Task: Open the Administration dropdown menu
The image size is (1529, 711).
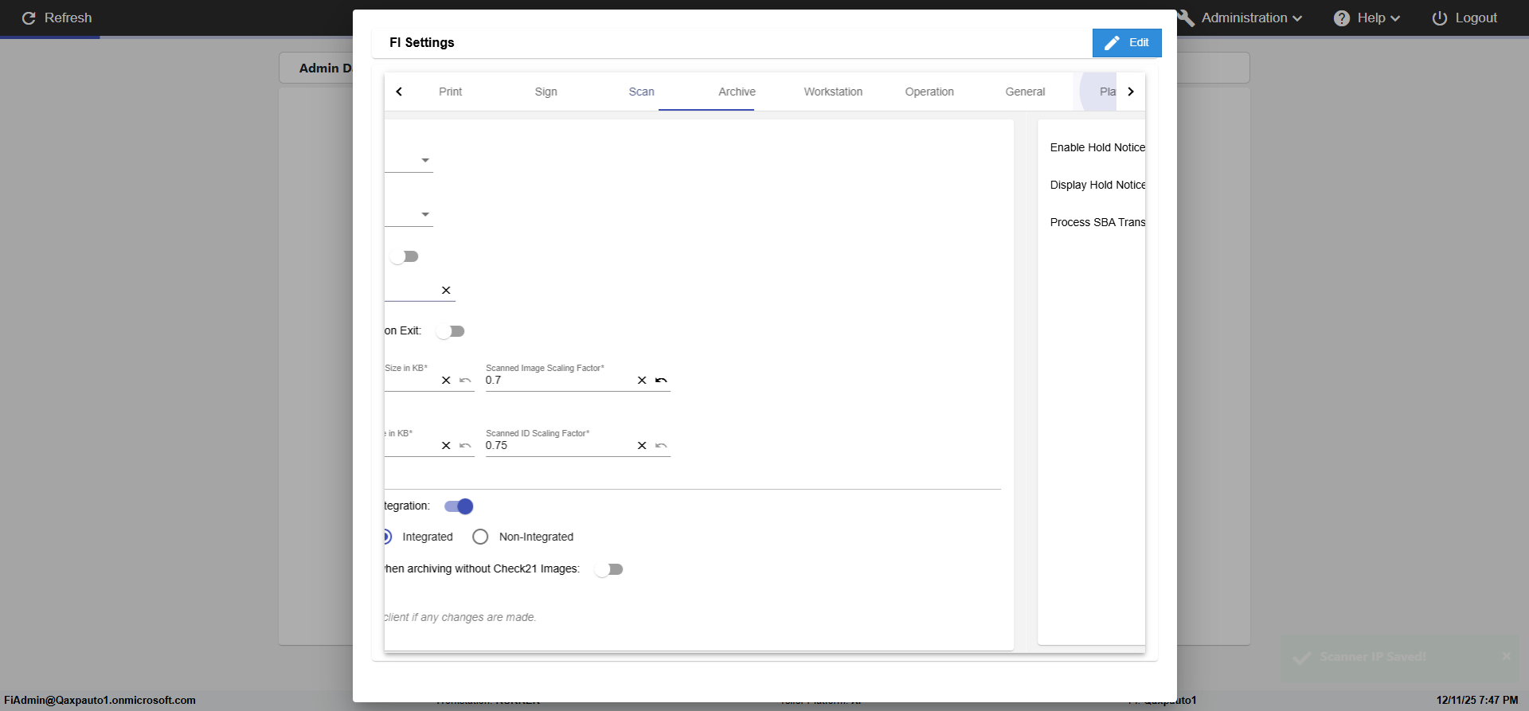Action: [1250, 18]
